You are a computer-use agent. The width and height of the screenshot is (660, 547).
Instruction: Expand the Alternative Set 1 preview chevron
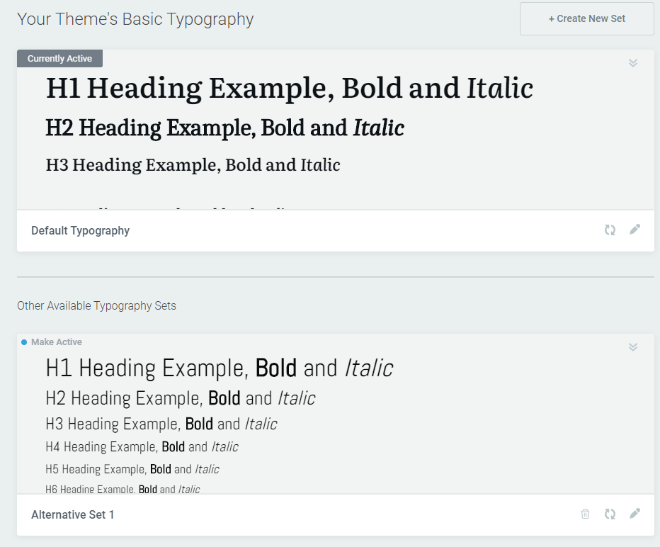click(633, 347)
